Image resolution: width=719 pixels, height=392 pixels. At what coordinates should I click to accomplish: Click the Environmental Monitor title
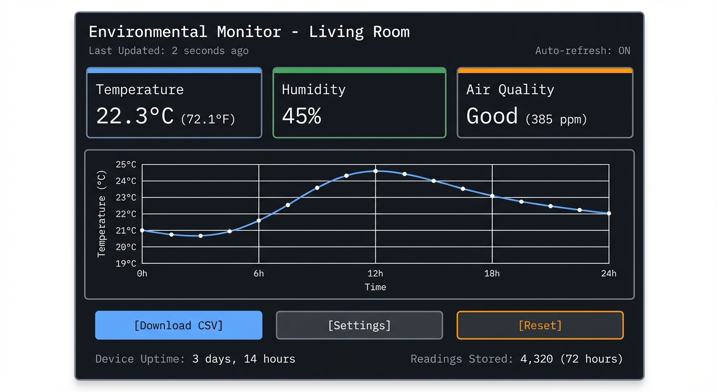pos(249,32)
